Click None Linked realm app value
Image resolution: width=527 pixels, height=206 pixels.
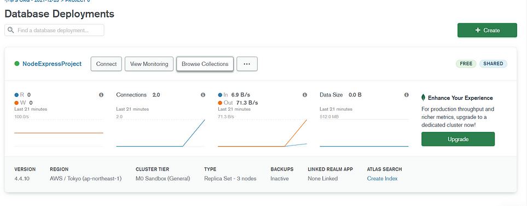323,179
